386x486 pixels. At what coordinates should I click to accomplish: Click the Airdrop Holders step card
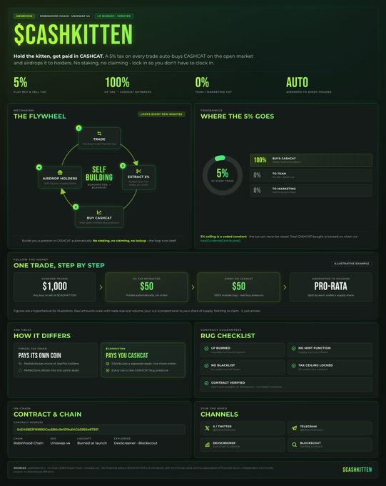[x=60, y=177]
